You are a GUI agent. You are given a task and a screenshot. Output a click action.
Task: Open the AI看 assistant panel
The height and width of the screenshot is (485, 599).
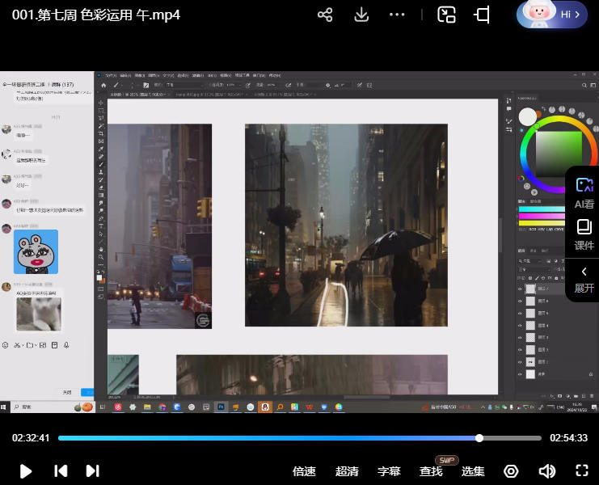pos(584,193)
